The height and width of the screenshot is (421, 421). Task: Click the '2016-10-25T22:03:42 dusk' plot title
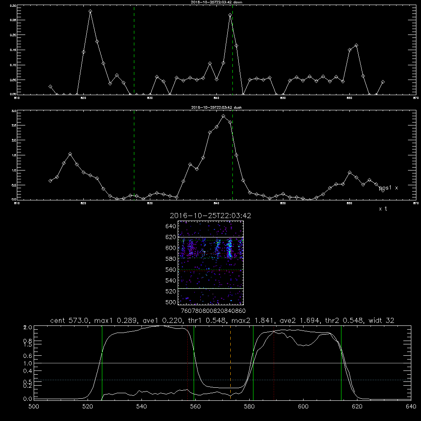tap(216, 107)
